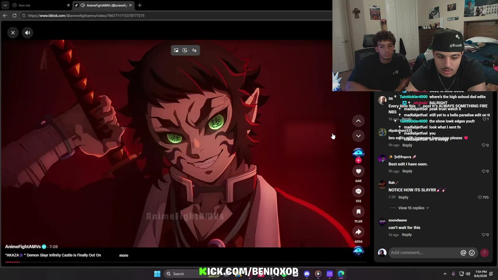Close the AnimeFightAMVs TikTok tab
498x280 pixels.
click(130, 5)
